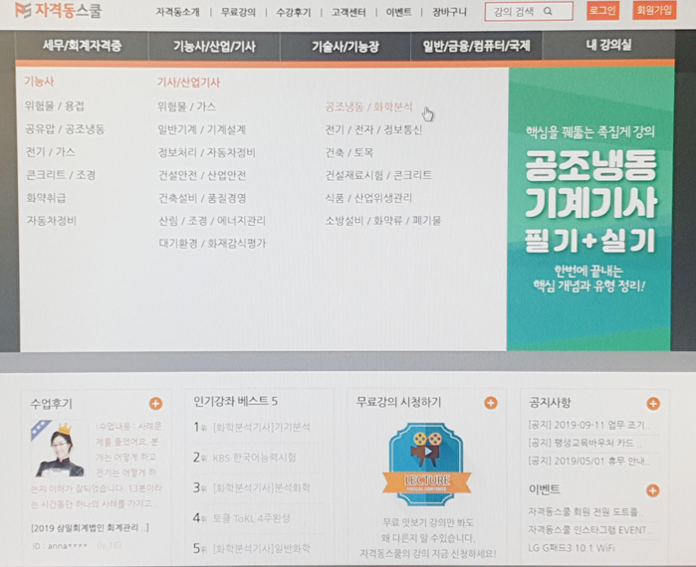The image size is (696, 567).
Task: Click 건설재료시험 / 콘크리트 link
Action: pyautogui.click(x=378, y=175)
